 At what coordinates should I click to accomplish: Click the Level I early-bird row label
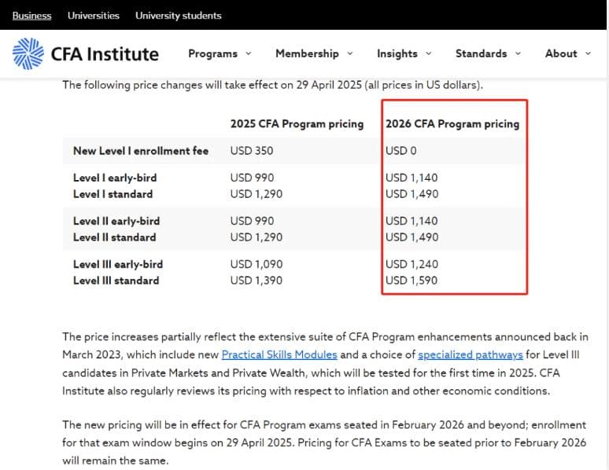click(115, 178)
